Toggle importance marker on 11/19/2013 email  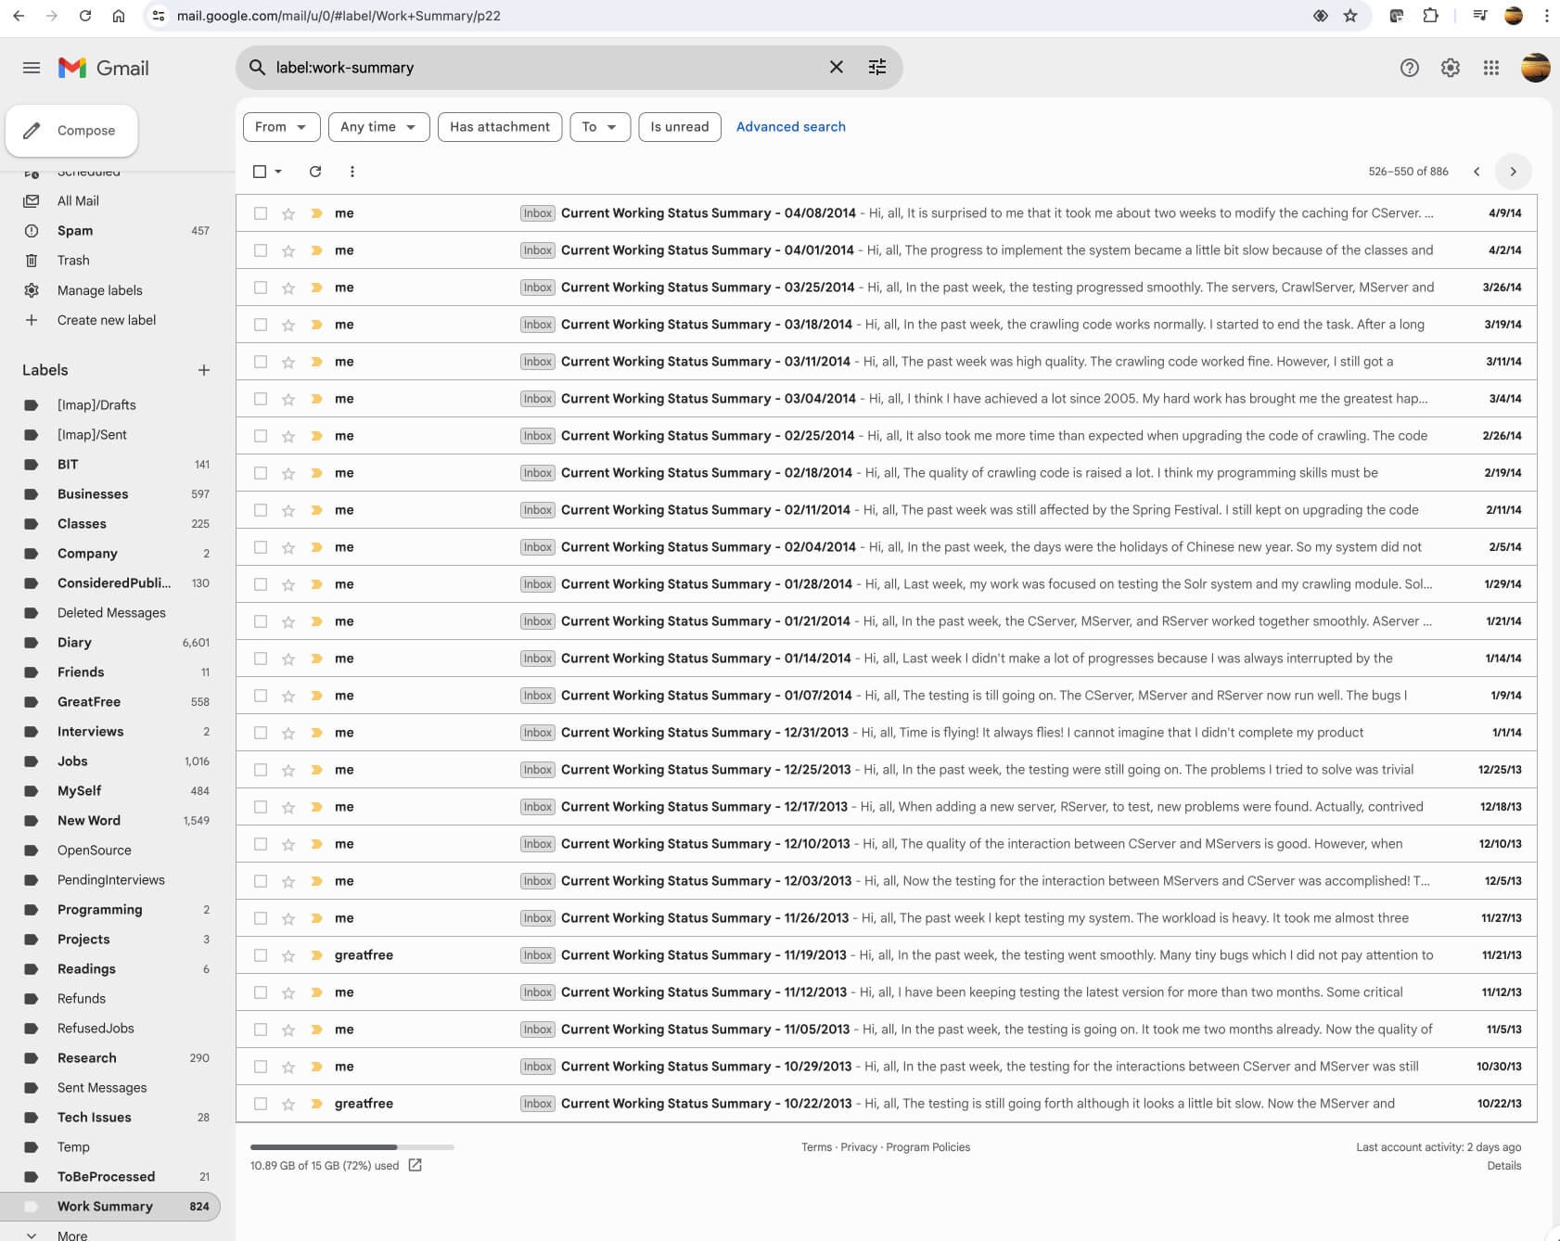(316, 955)
